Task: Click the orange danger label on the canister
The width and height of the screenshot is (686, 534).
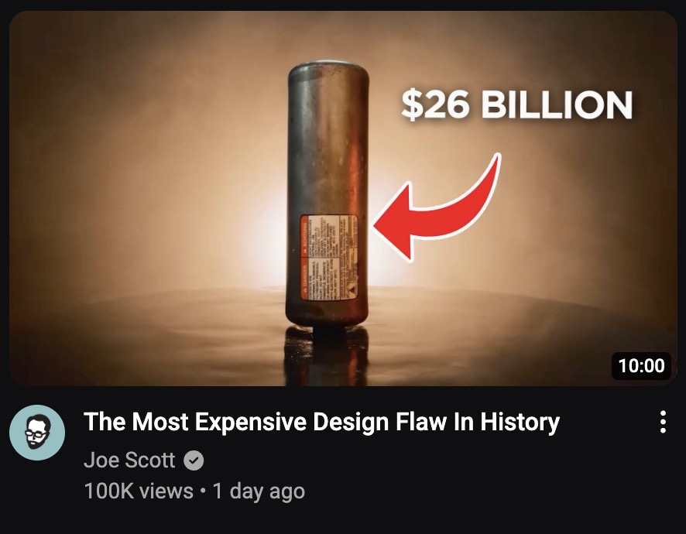Action: click(328, 257)
